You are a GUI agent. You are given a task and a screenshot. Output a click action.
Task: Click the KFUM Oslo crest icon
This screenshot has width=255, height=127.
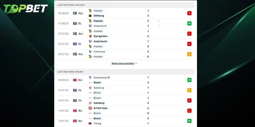point(90,108)
